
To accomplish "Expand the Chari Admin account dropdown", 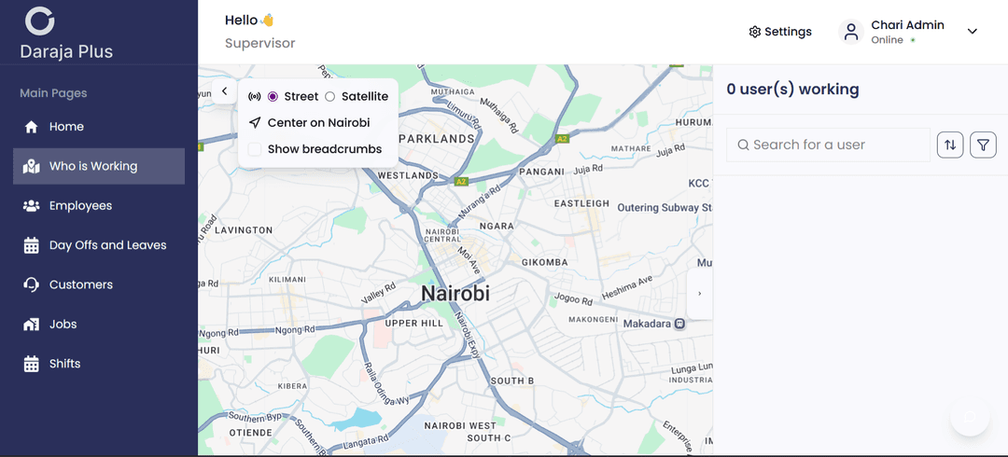I will click(x=972, y=32).
